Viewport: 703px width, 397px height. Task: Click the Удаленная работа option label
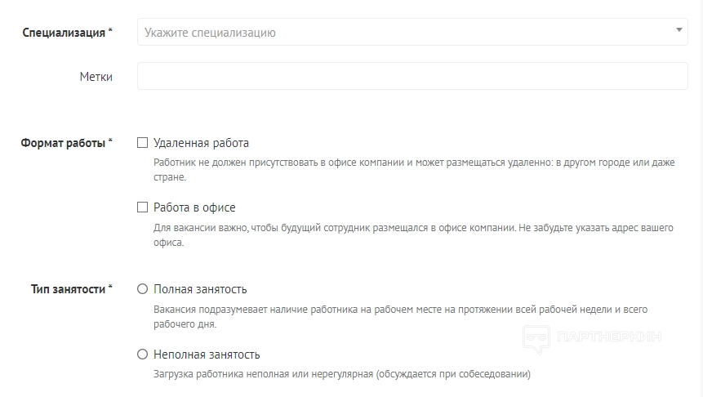click(201, 143)
